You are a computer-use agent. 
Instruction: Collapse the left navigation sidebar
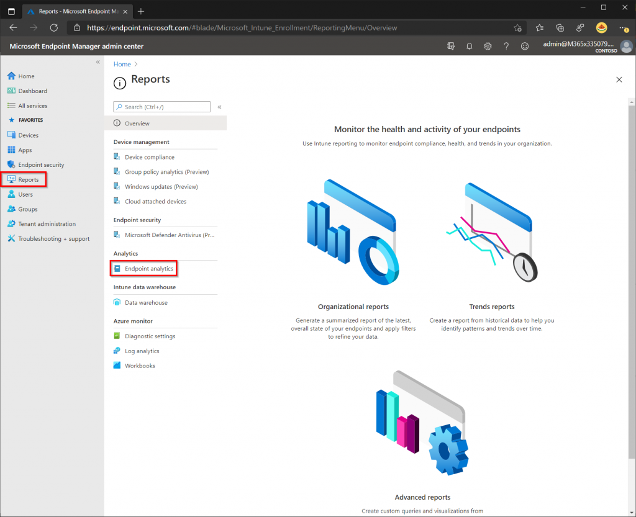pos(98,62)
